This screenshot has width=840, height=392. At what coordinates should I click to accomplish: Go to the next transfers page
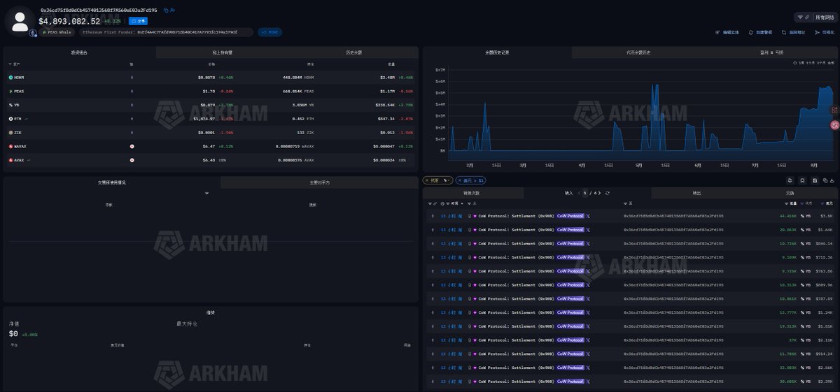(601, 193)
